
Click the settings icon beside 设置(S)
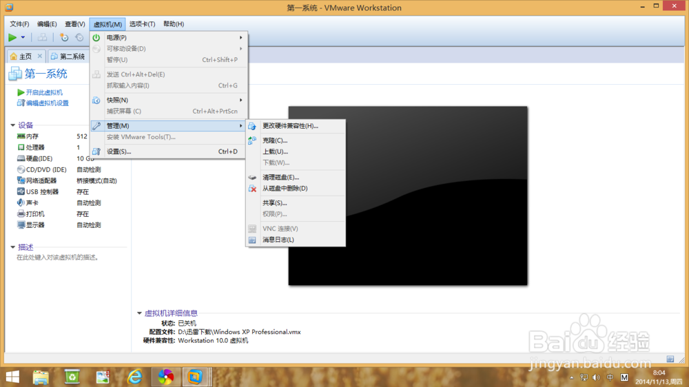96,151
